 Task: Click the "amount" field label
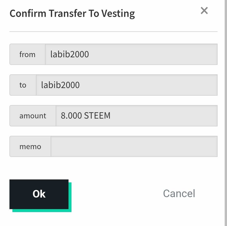coord(33,115)
